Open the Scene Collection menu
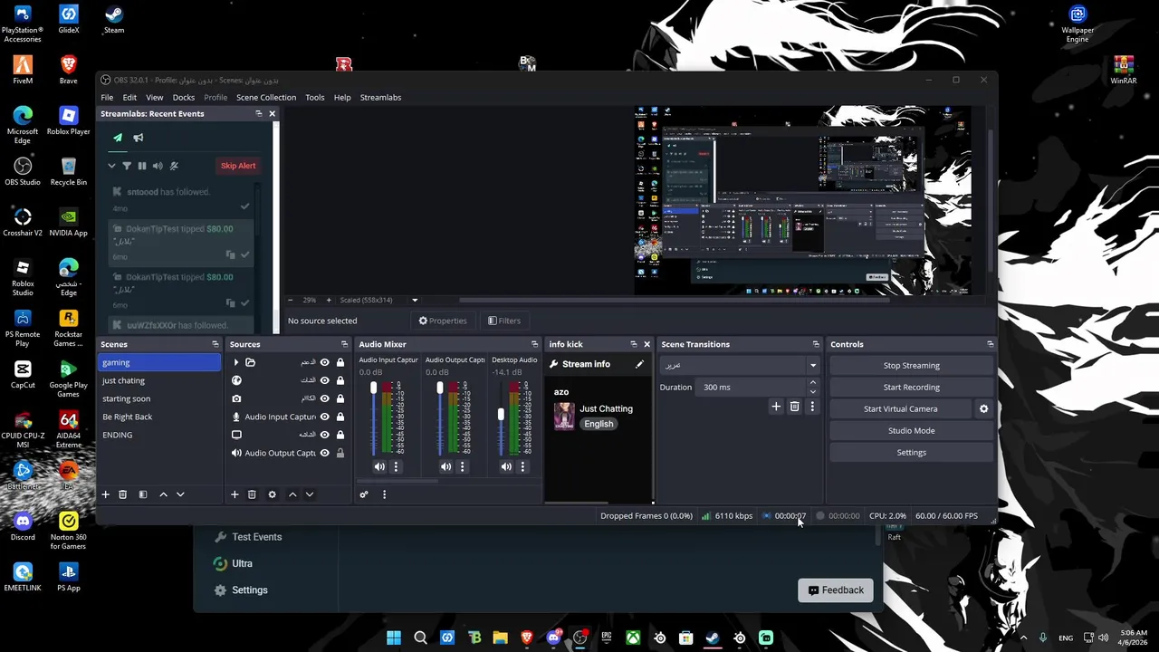Image resolution: width=1159 pixels, height=652 pixels. 266,97
